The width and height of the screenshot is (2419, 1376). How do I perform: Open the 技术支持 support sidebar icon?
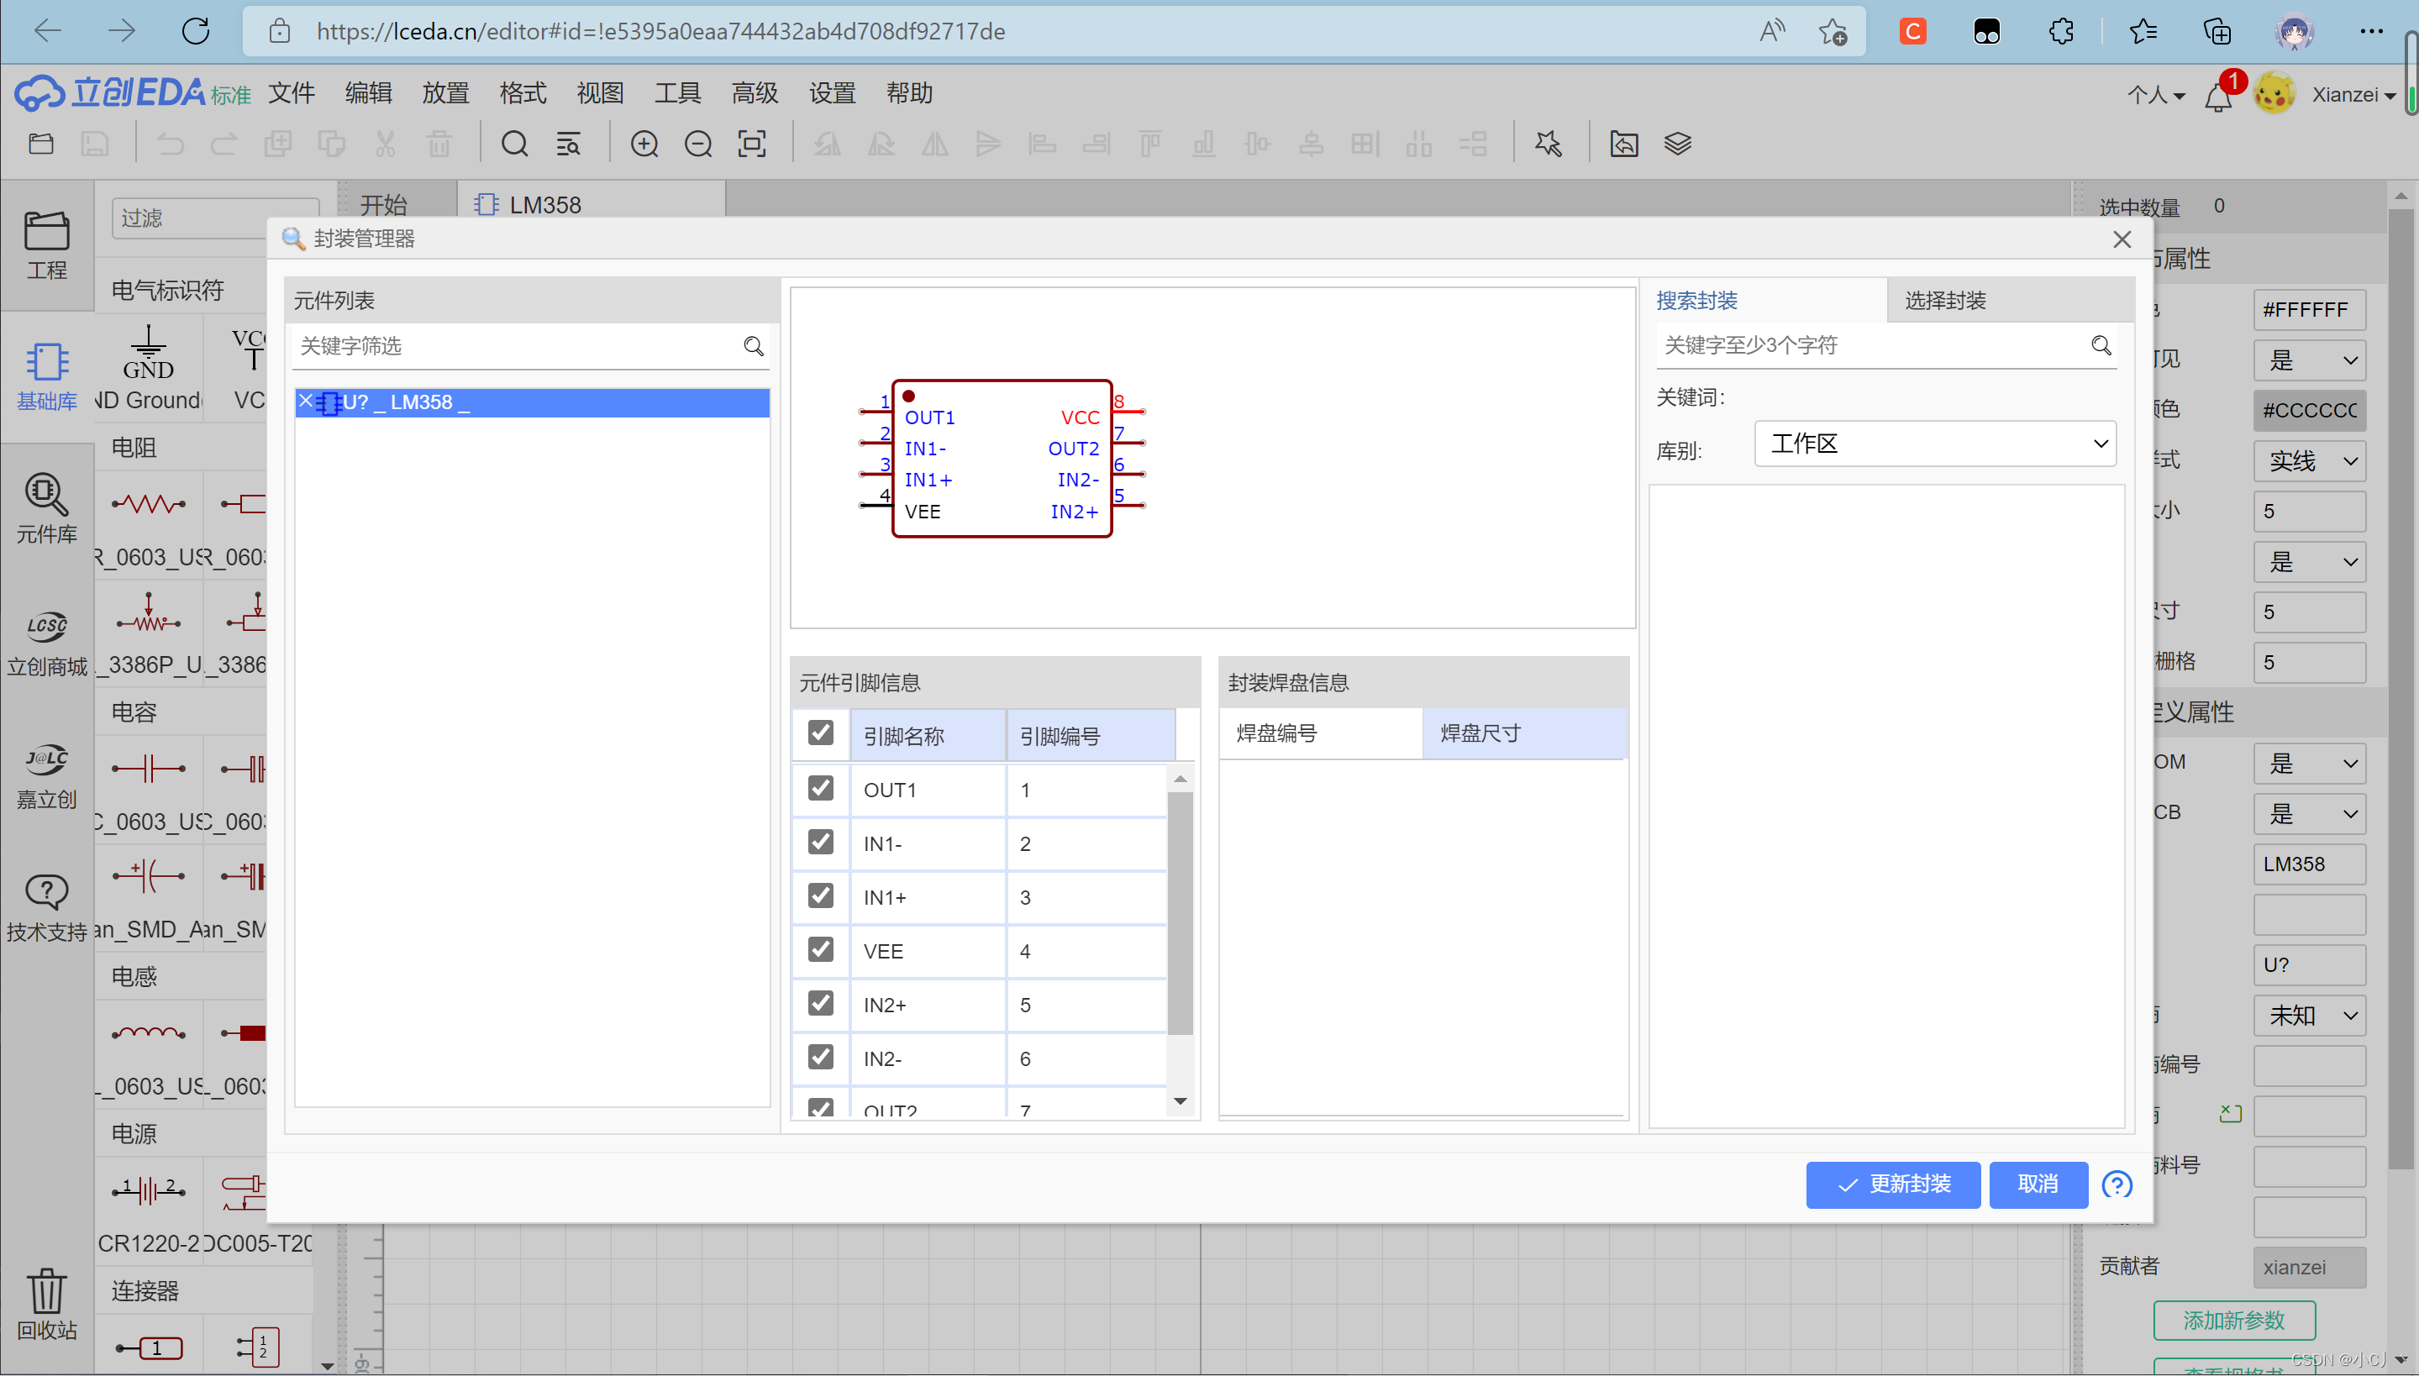click(x=45, y=906)
